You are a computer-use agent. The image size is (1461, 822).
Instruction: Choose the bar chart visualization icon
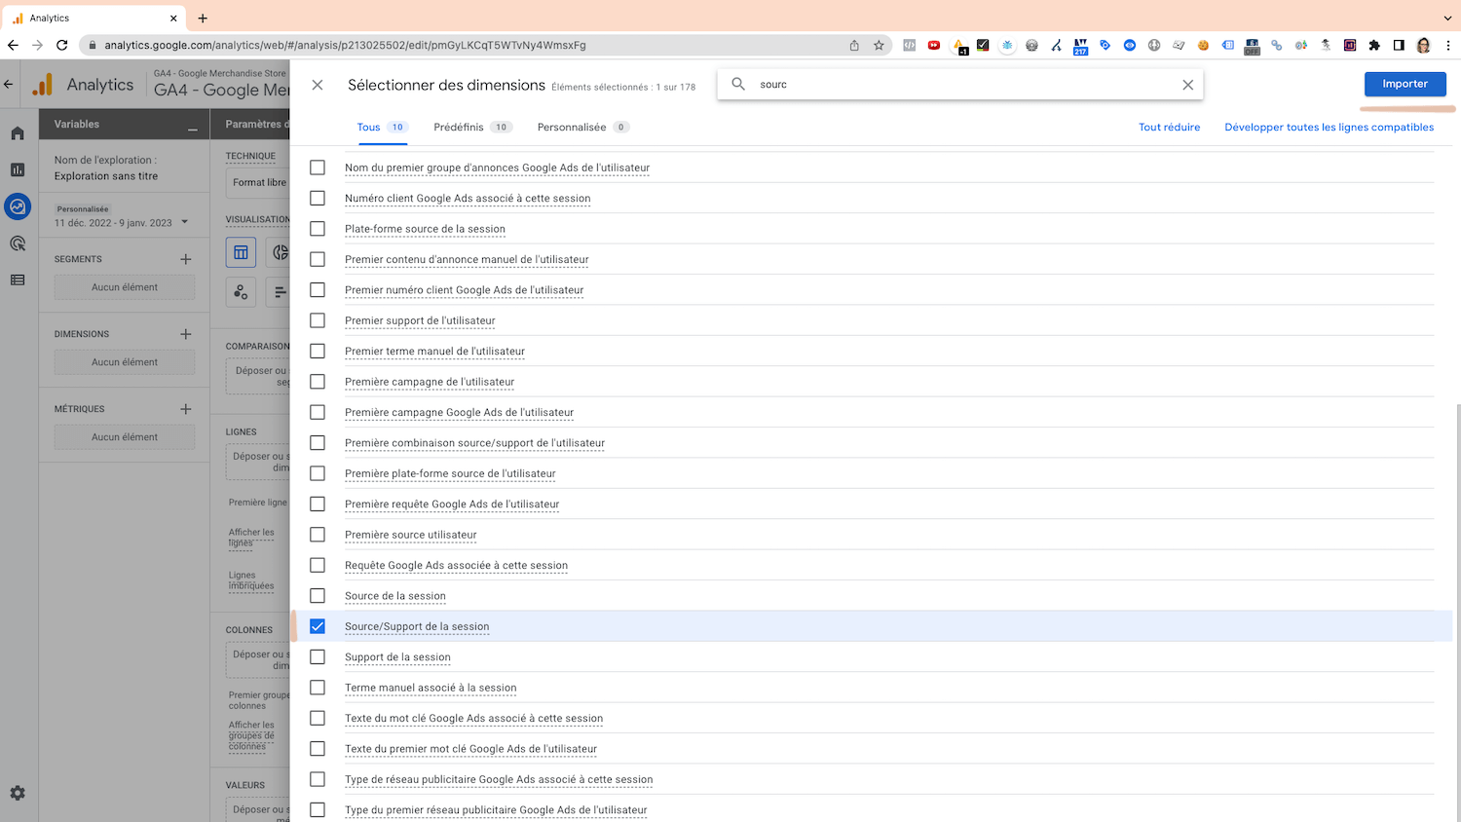click(280, 291)
